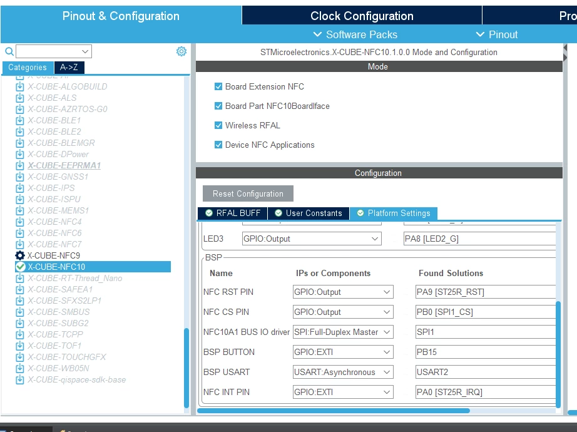This screenshot has width=577, height=432.
Task: Click the gear icon next to X-CUBE-NFC9
Action: click(20, 255)
